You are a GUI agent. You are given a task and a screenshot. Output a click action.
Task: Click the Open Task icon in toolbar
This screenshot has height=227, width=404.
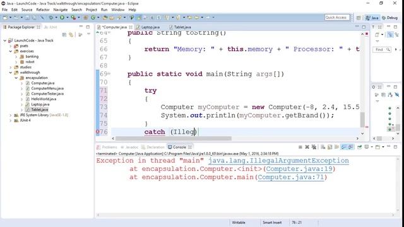112,18
